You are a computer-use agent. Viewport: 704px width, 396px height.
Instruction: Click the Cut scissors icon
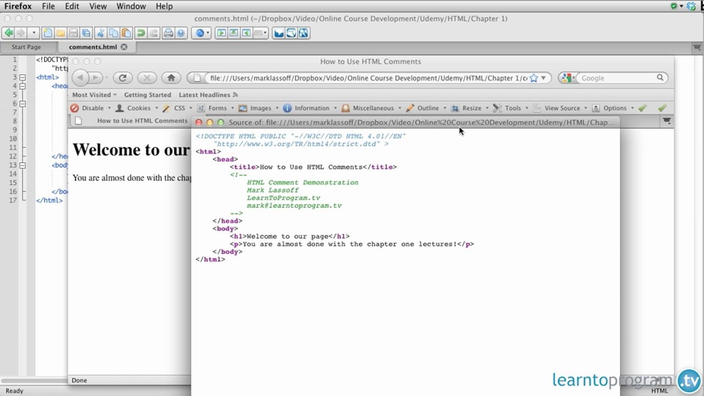[101, 33]
